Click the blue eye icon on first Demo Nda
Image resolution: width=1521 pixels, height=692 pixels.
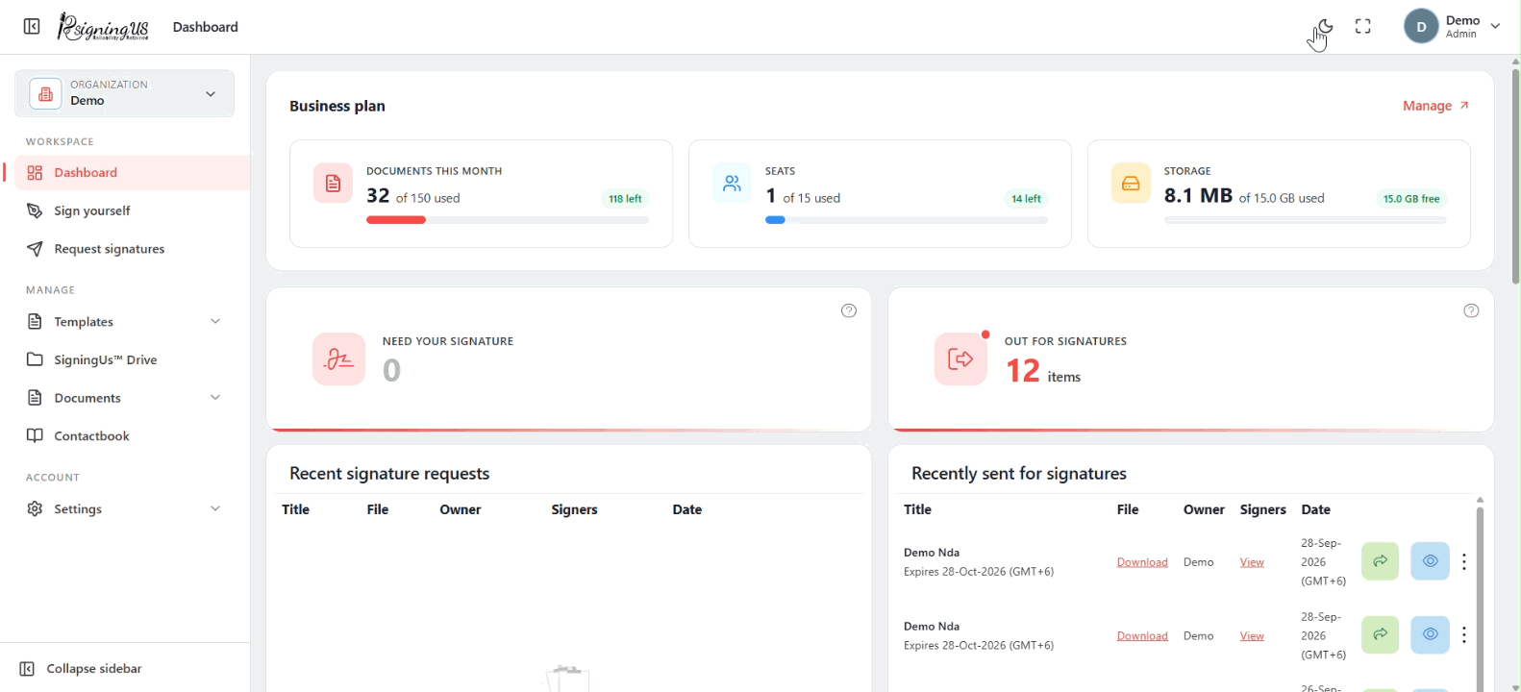(1430, 561)
